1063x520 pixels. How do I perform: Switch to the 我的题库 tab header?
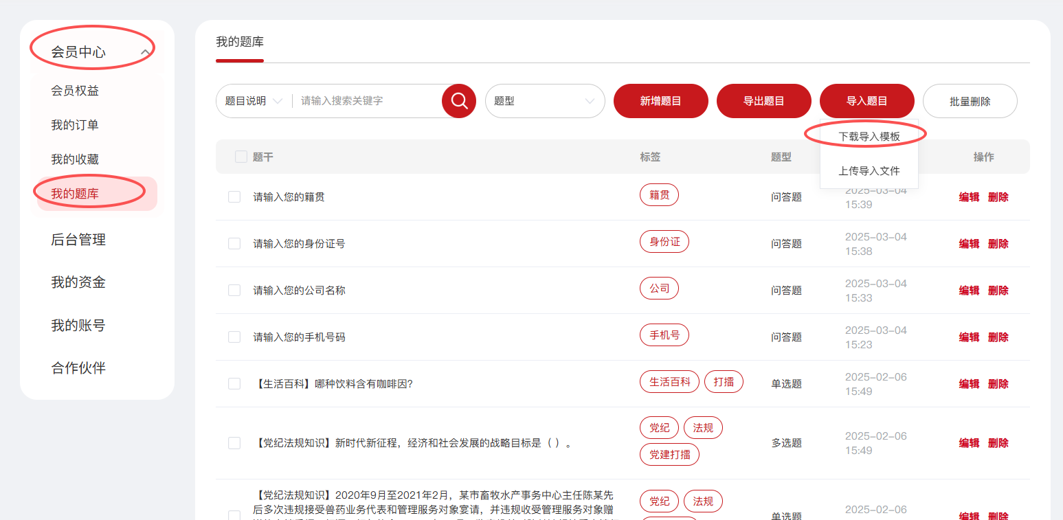tap(239, 42)
